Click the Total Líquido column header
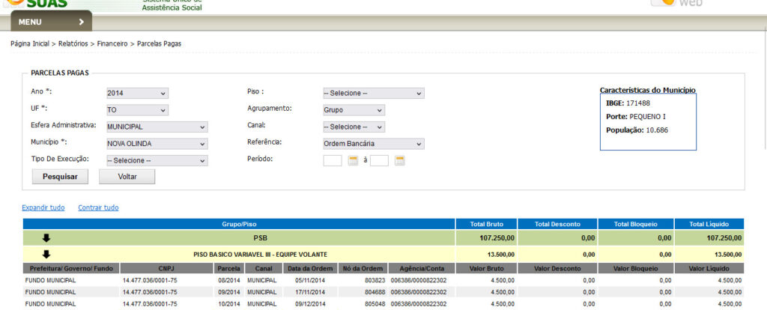 (x=709, y=224)
